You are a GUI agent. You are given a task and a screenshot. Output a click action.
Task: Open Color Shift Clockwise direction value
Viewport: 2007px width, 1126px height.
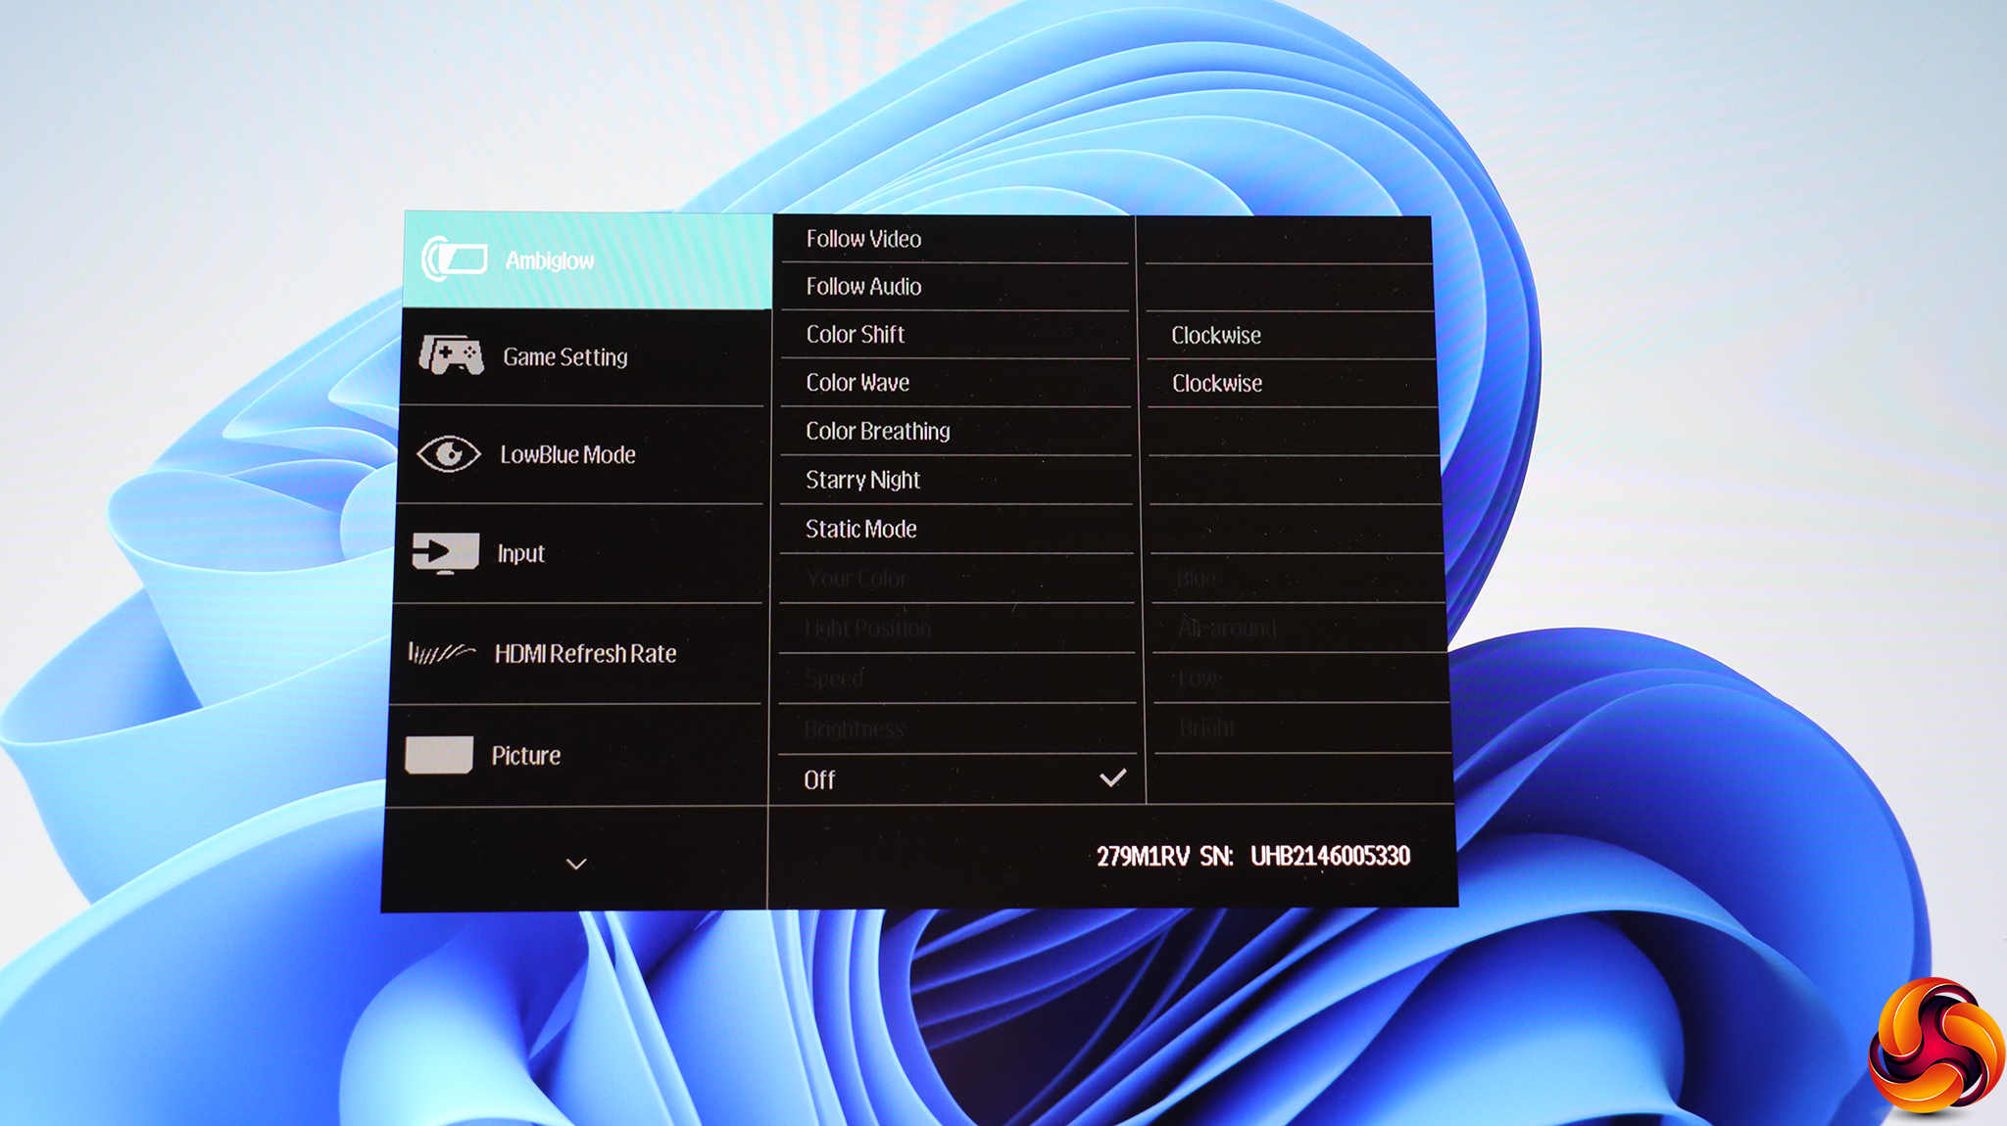pos(1216,336)
